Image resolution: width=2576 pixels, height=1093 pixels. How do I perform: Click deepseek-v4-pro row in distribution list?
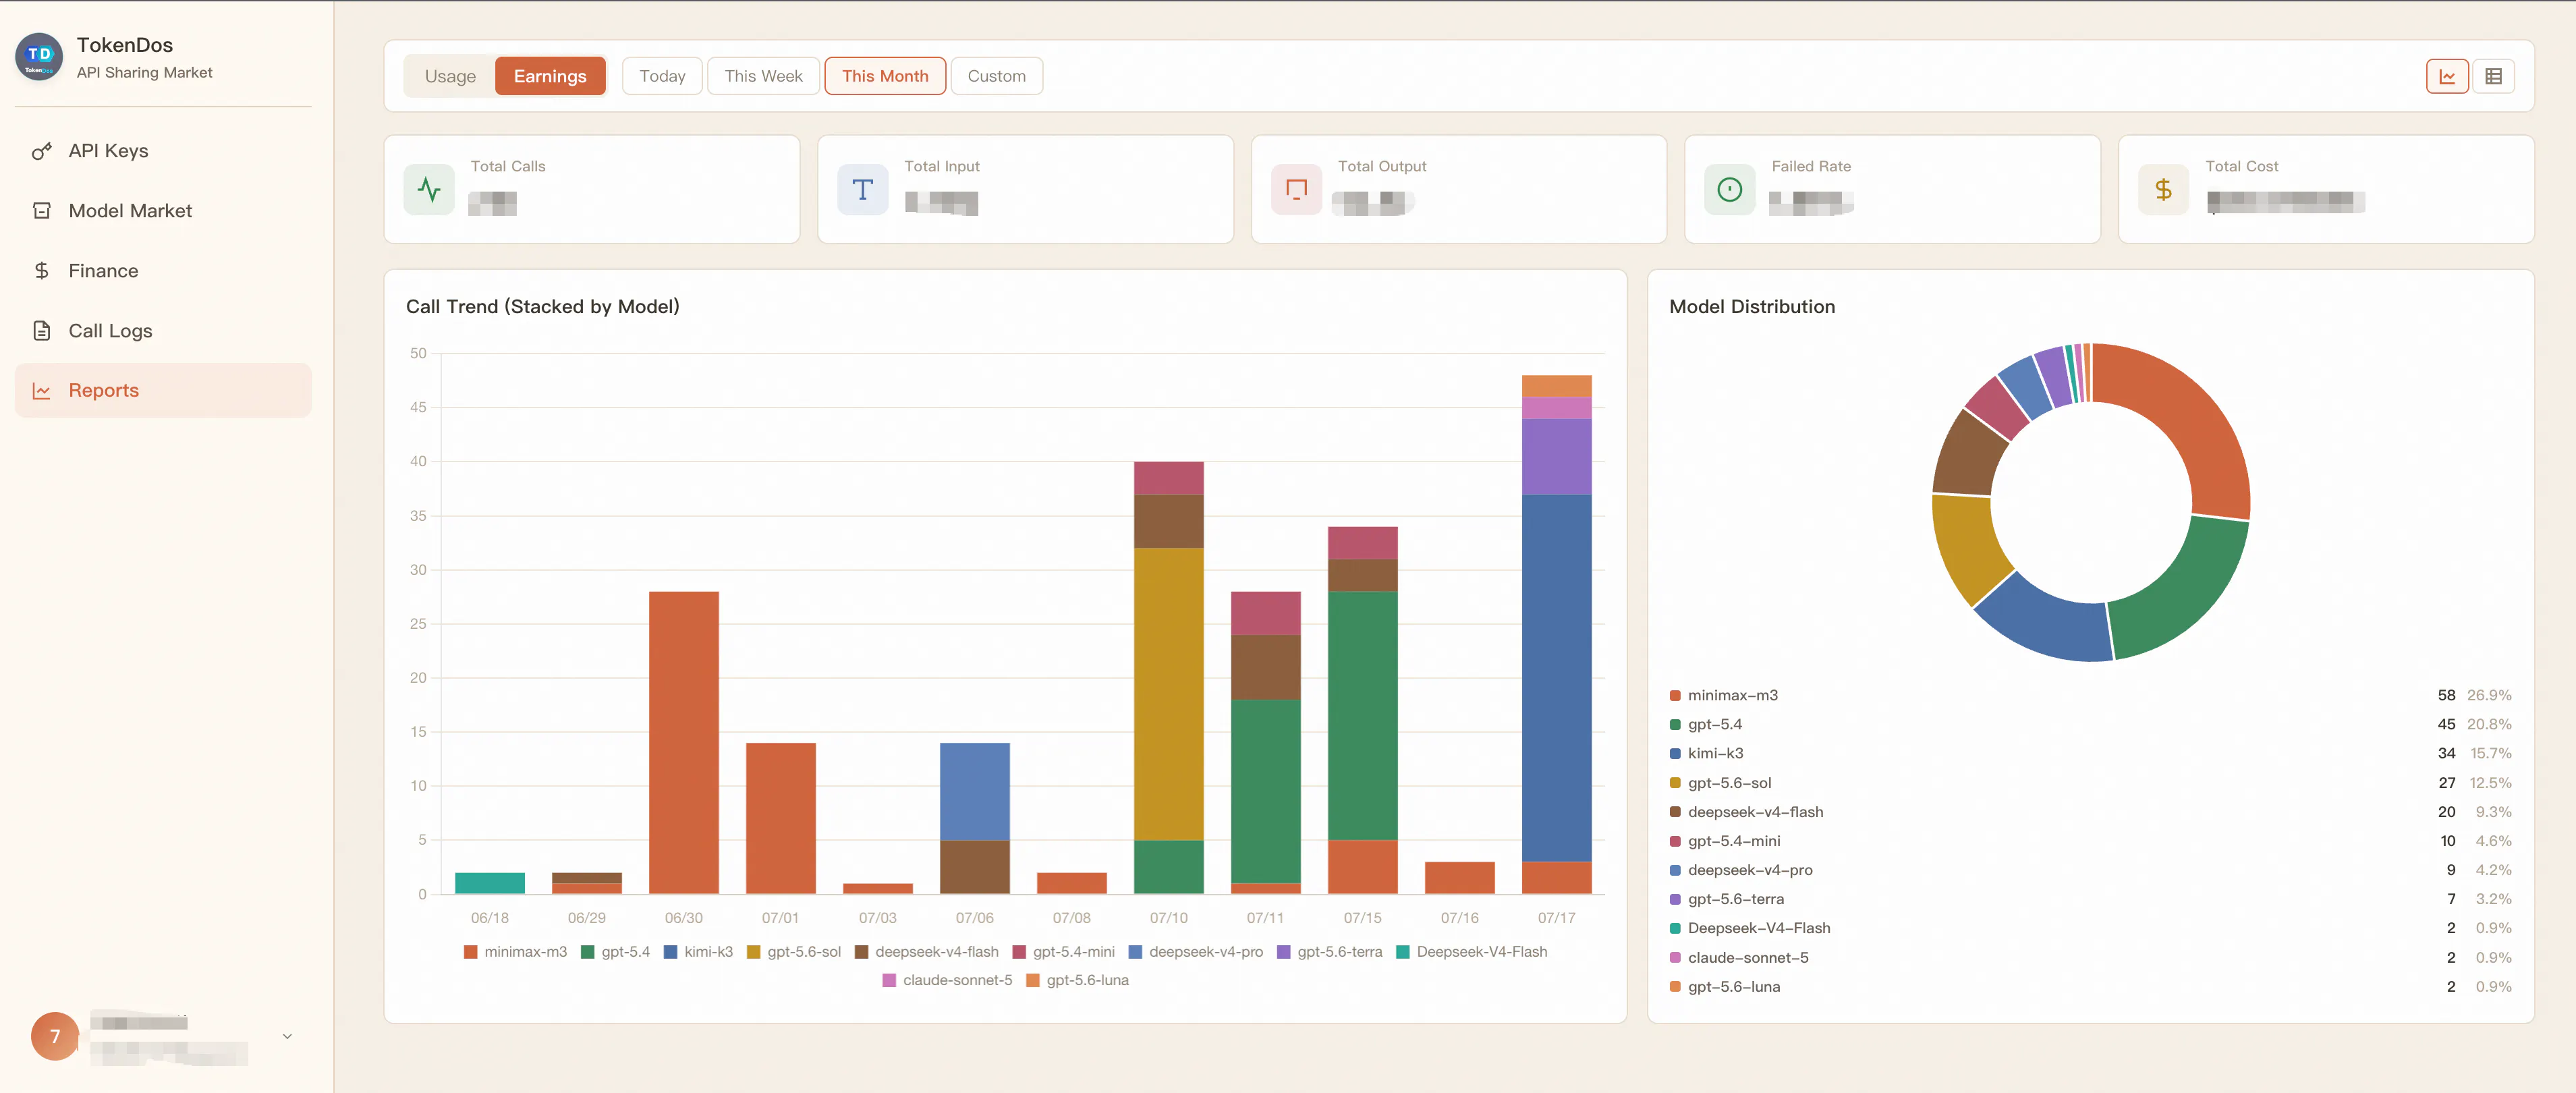coord(2090,870)
